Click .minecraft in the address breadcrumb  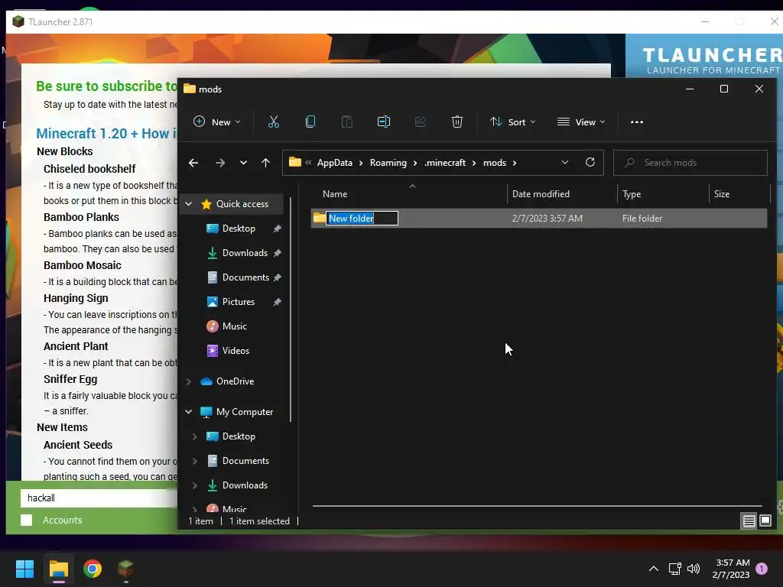pos(445,163)
